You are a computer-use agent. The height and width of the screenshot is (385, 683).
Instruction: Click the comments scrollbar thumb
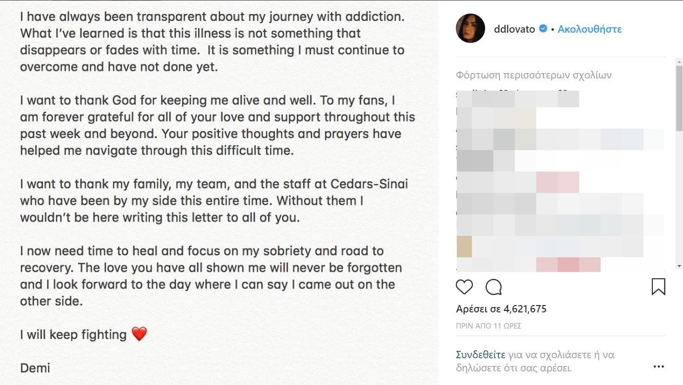click(x=679, y=97)
